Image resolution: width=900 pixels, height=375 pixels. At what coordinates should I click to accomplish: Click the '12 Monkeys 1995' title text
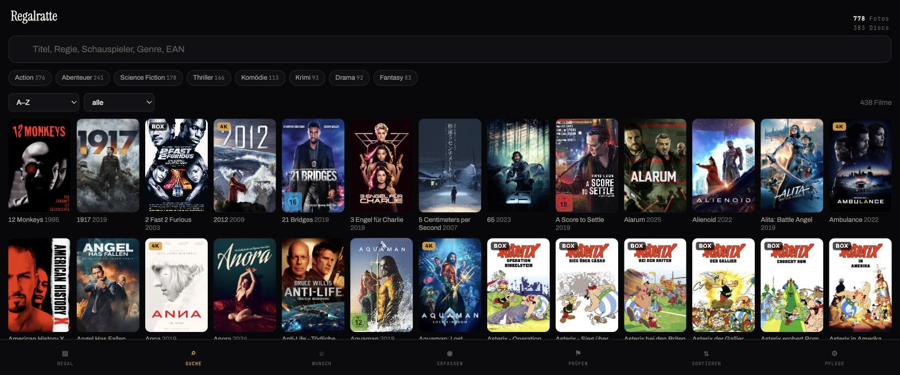coord(34,220)
